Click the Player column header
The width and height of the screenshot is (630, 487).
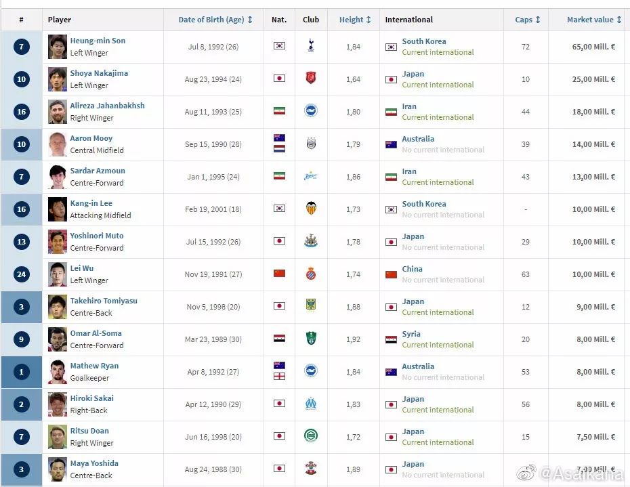[60, 20]
